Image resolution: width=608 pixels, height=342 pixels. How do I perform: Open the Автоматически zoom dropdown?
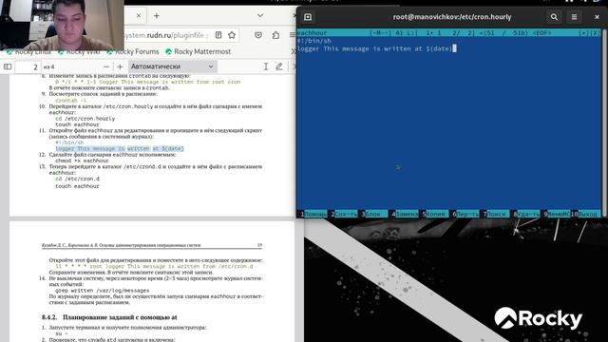tap(173, 66)
